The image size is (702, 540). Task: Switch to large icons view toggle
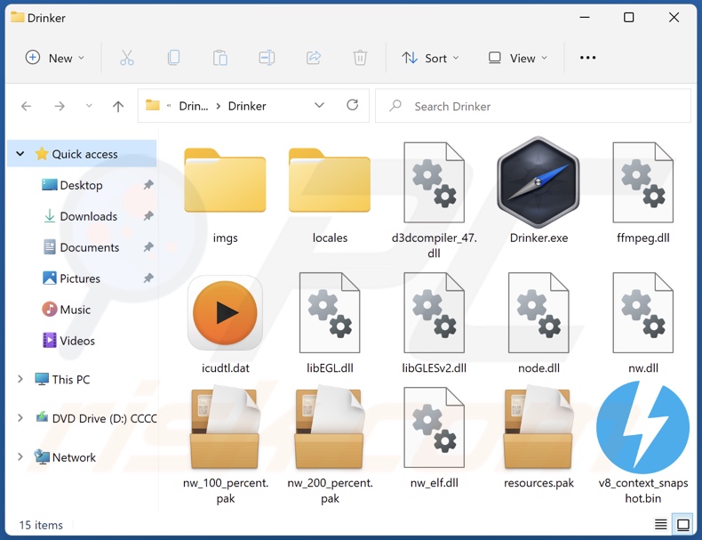tap(682, 524)
